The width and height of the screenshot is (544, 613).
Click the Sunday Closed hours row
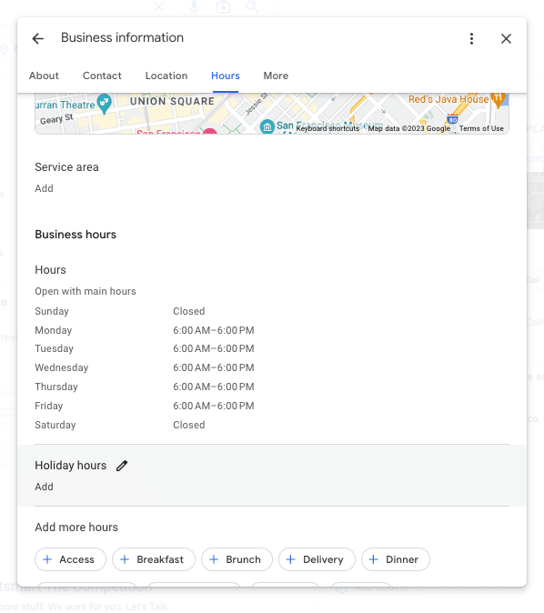[120, 311]
